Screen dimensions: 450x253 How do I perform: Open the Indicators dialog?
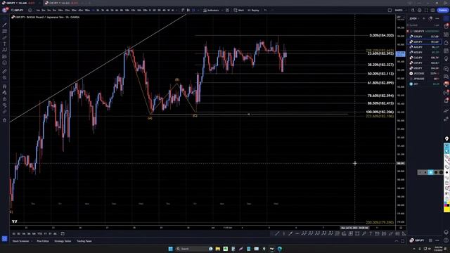pyautogui.click(x=211, y=11)
